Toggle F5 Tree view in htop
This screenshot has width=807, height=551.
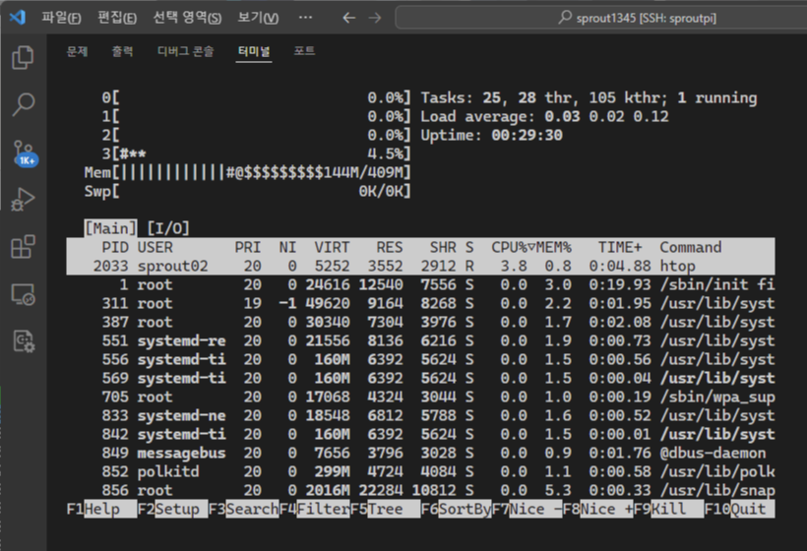[386, 510]
